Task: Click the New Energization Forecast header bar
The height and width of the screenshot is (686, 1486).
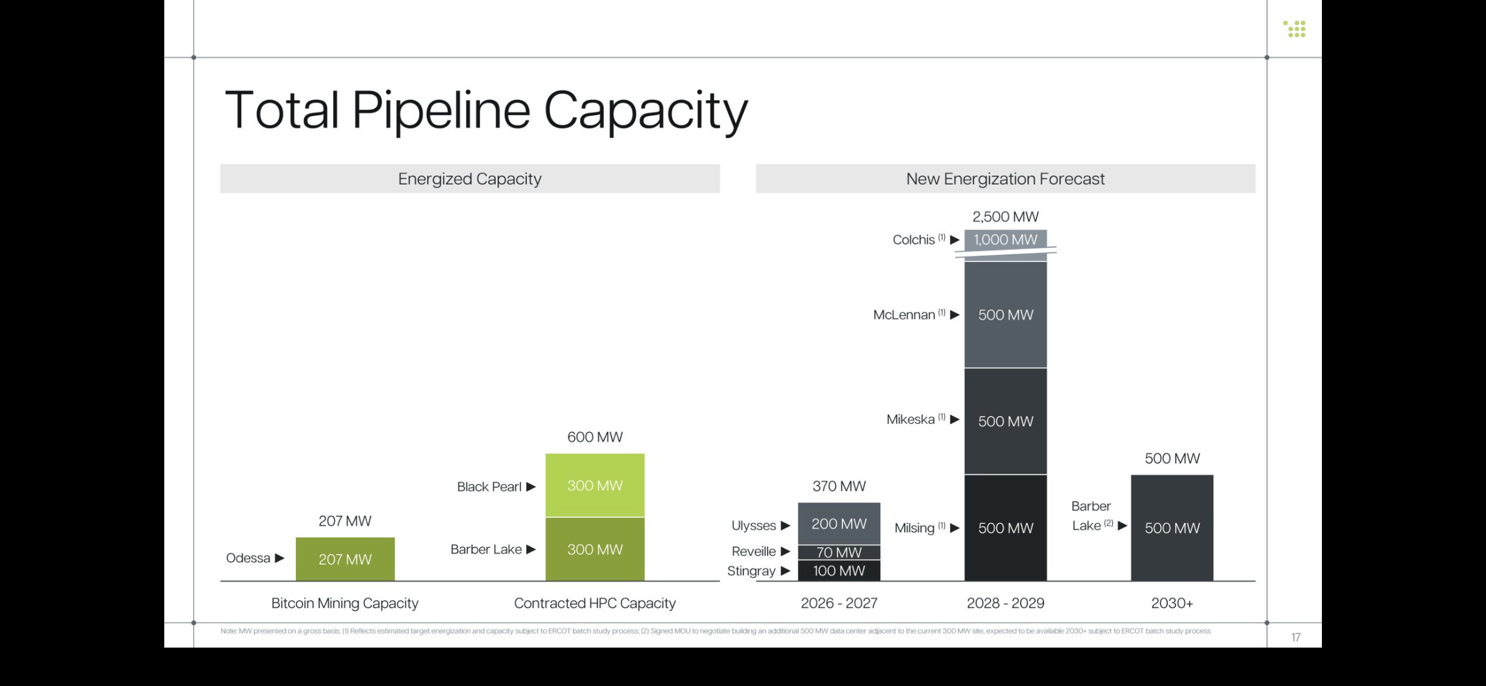Action: point(1005,179)
